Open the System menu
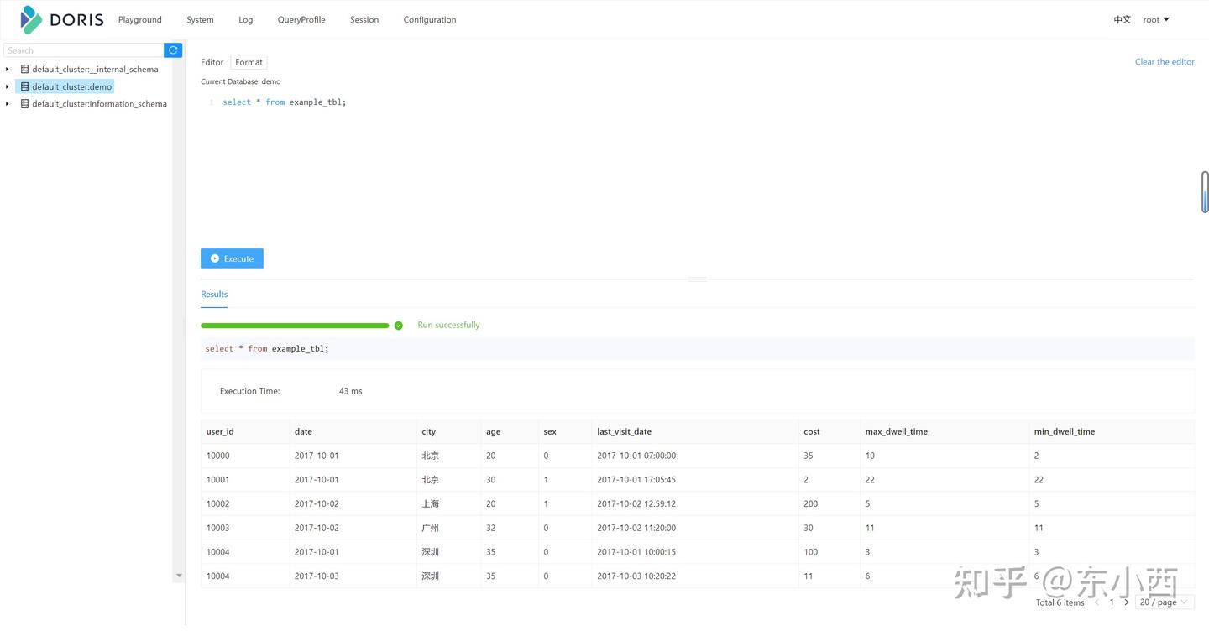The width and height of the screenshot is (1209, 631). pos(200,19)
